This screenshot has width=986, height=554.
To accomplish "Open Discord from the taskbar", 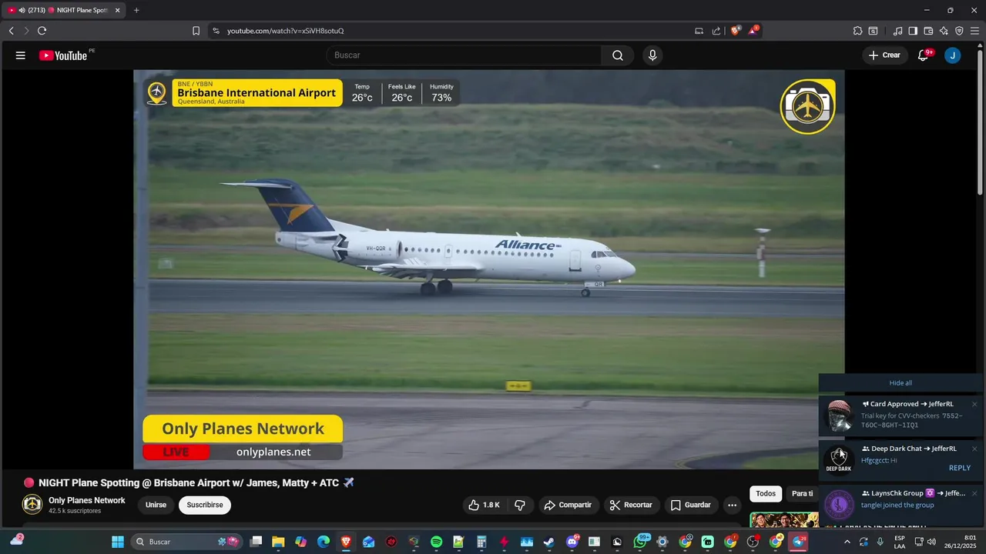I will (572, 542).
